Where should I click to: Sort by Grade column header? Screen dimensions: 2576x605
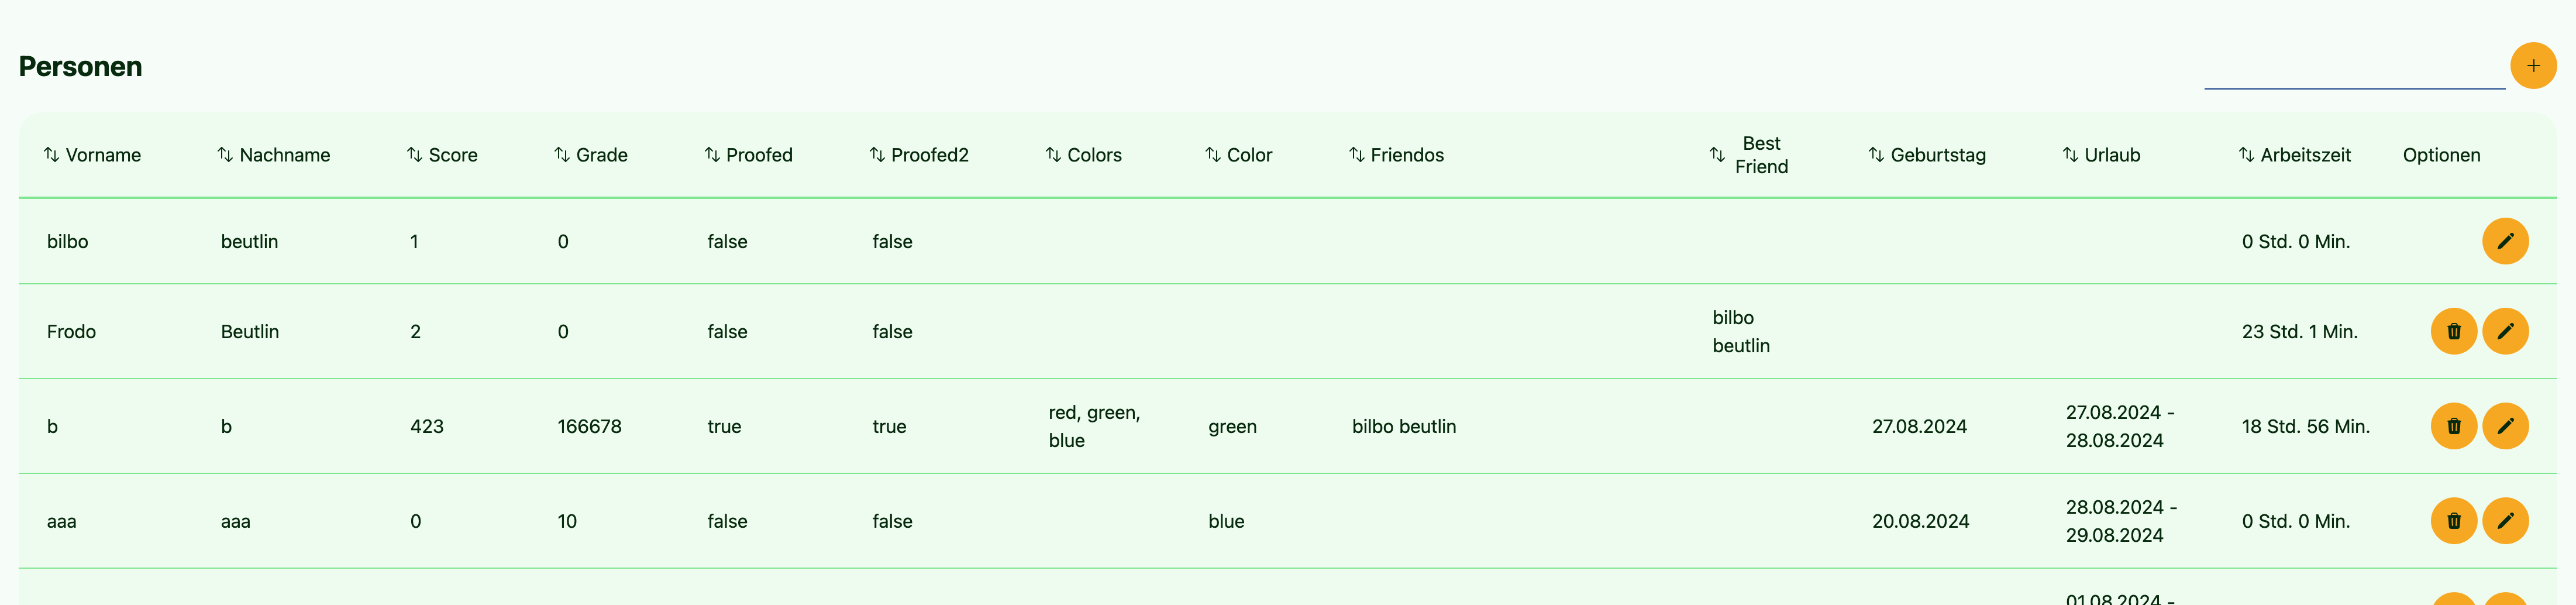(x=590, y=155)
